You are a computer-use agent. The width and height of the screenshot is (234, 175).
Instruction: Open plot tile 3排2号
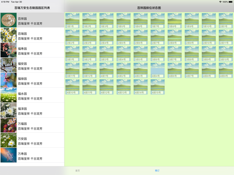coord(89,54)
